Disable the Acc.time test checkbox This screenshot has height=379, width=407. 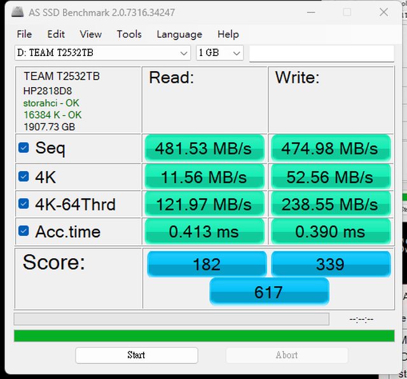24,231
